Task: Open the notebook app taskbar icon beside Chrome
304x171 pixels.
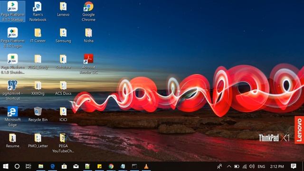Action: click(x=123, y=166)
